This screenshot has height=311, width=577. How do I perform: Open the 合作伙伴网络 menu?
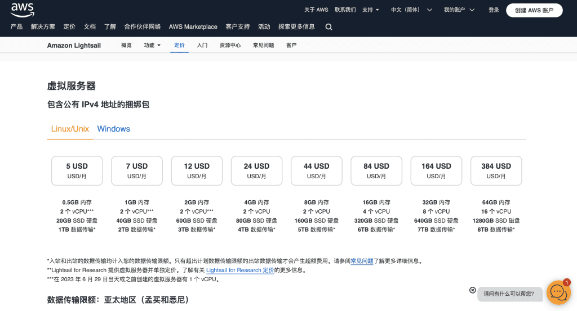coord(143,27)
